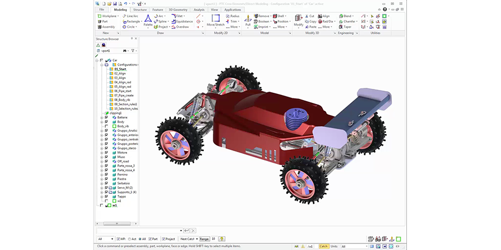Open the Palette tool
This screenshot has height=250, width=501.
coord(148,21)
